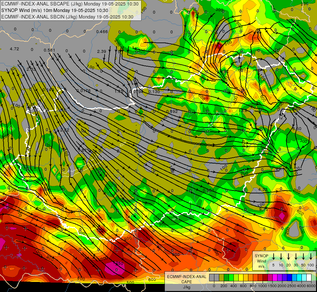
Task: Pick the olive 100-200 J/kg CAPE legend swatch
Action: tap(221, 277)
